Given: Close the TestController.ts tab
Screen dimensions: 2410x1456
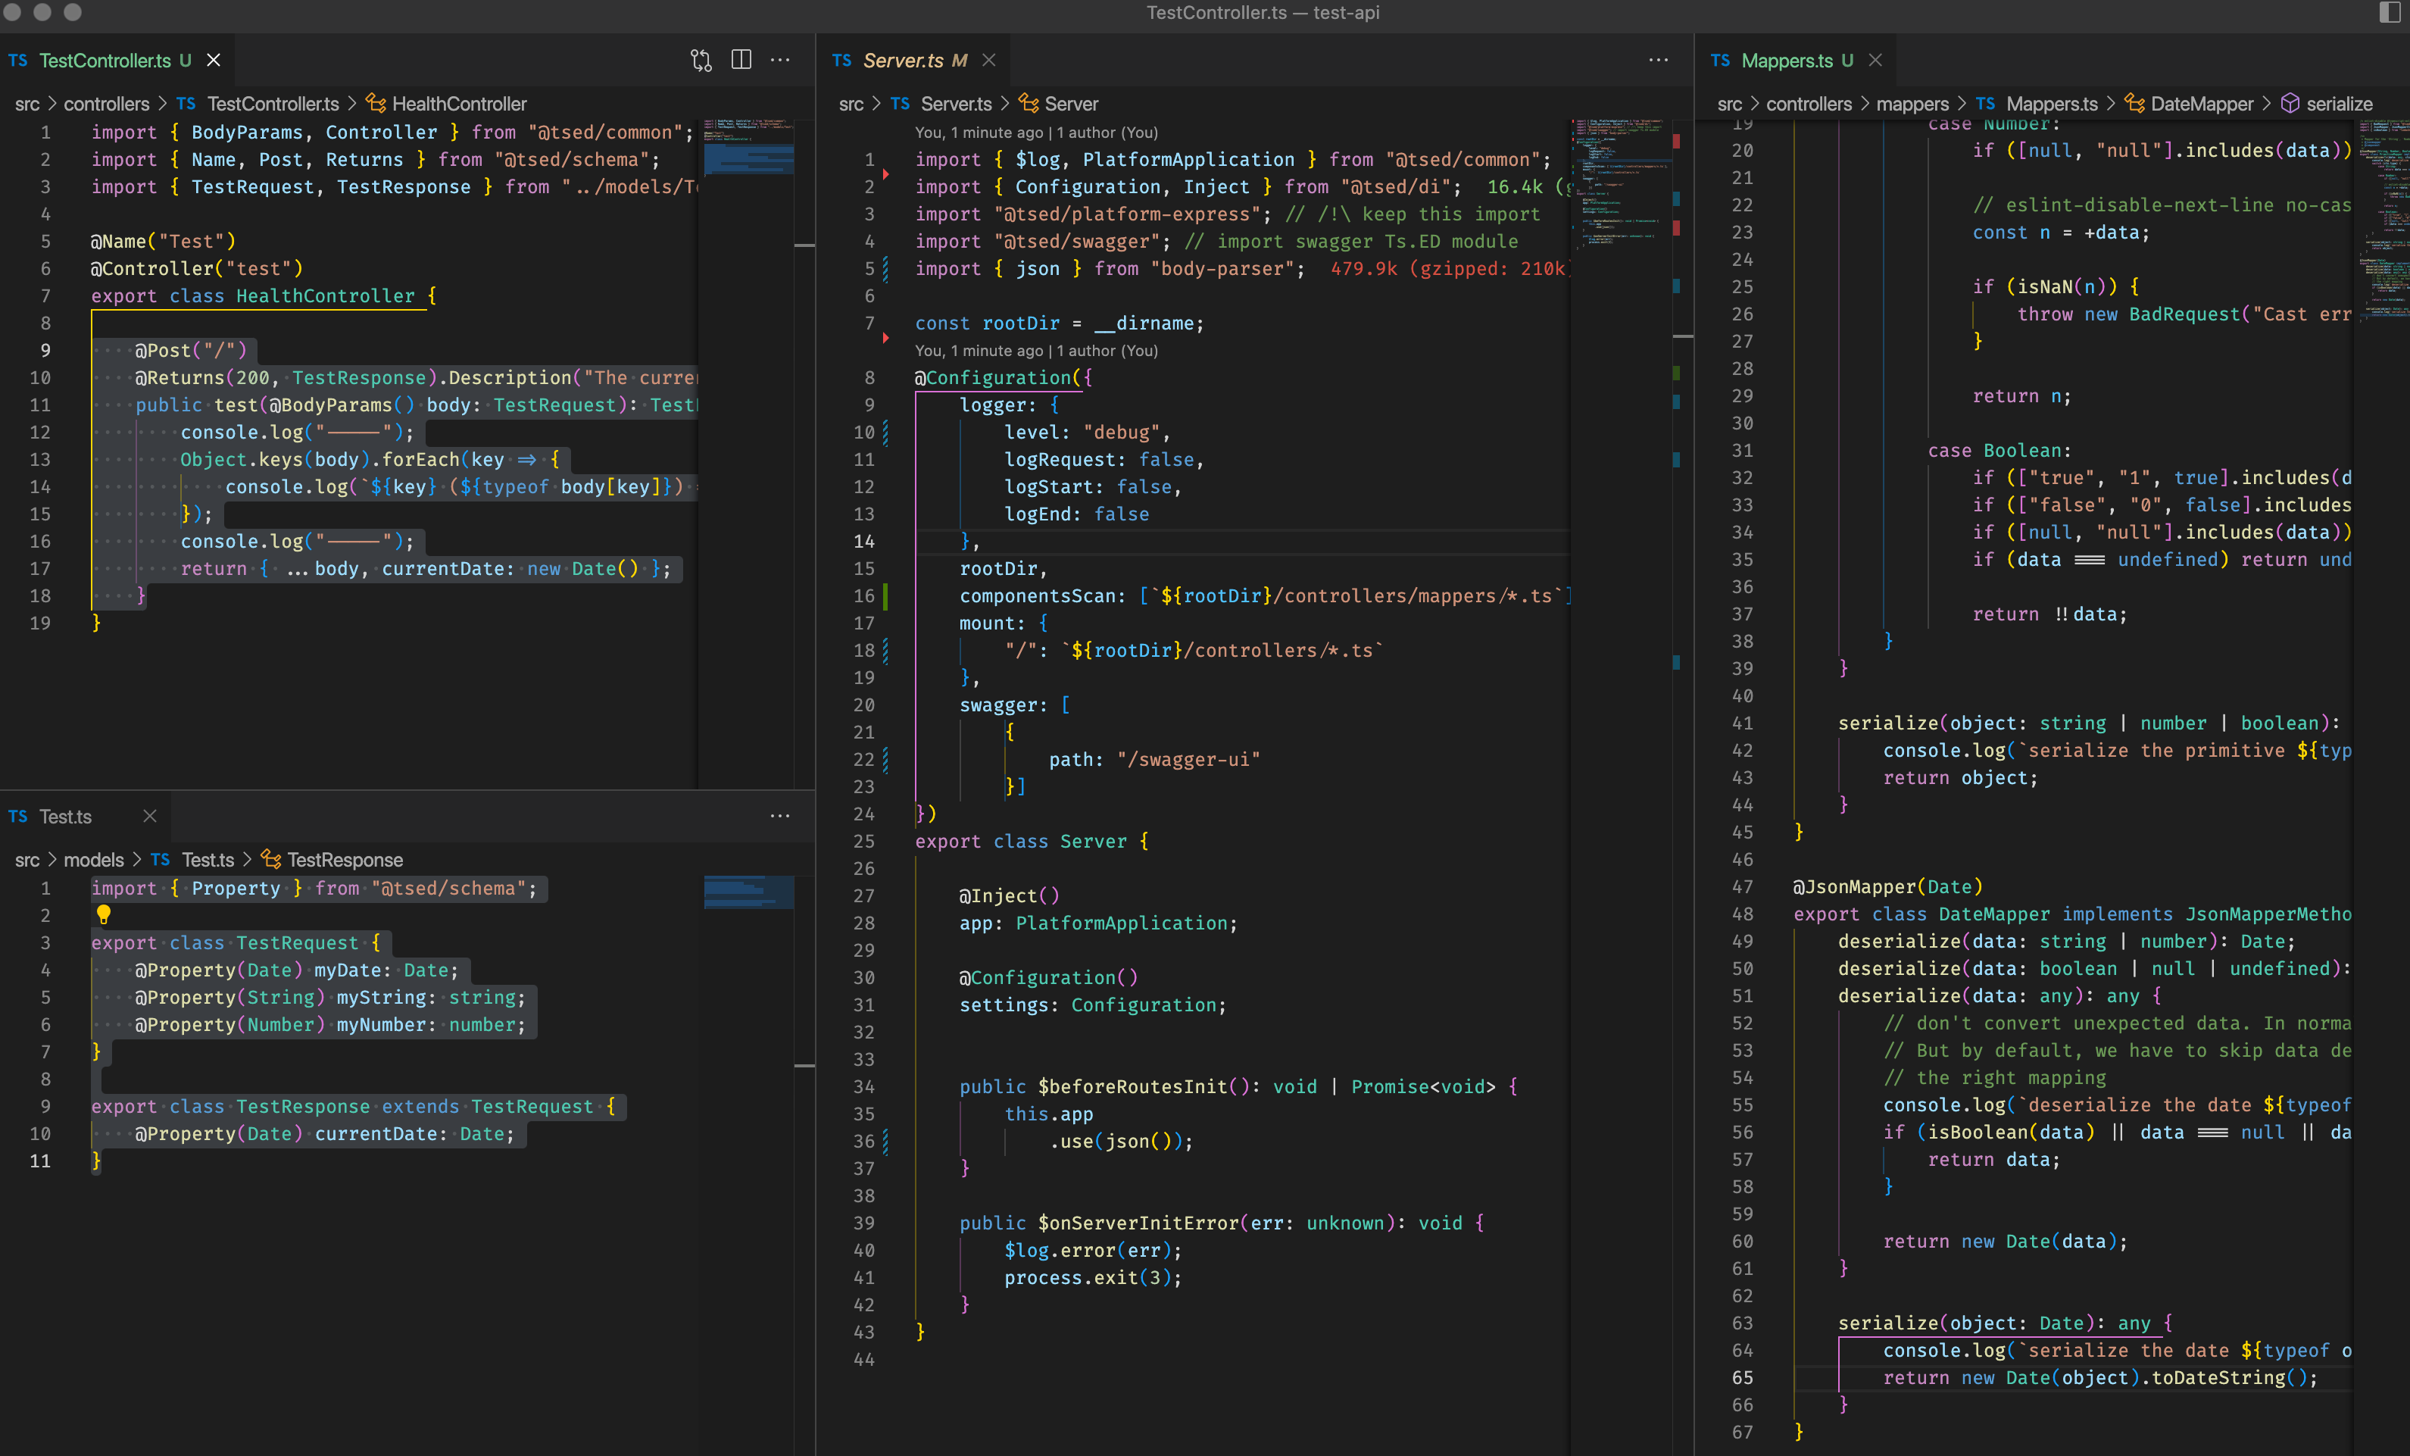Looking at the screenshot, I should click(x=214, y=61).
